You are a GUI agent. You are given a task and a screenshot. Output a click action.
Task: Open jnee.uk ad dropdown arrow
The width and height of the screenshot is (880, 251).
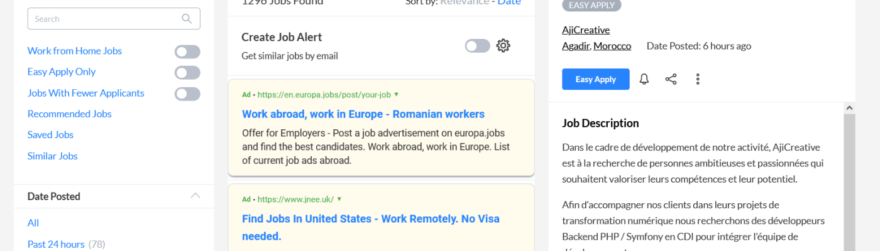click(x=339, y=199)
